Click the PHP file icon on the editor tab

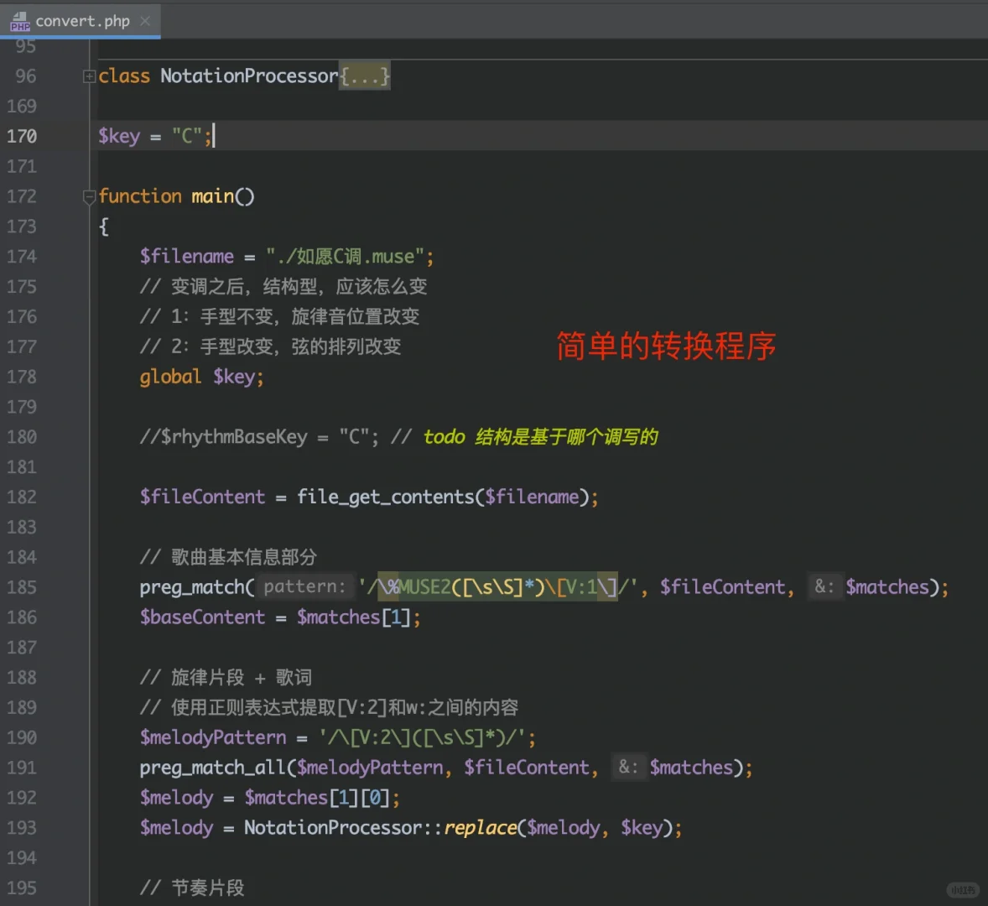tap(18, 21)
